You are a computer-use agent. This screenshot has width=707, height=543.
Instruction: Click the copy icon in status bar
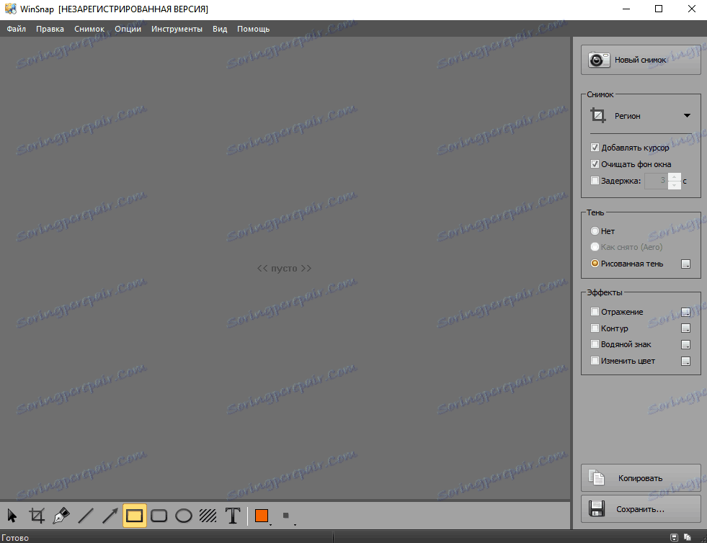[687, 537]
